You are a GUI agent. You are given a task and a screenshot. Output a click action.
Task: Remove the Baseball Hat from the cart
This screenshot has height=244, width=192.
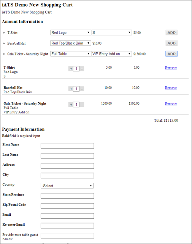point(171,88)
